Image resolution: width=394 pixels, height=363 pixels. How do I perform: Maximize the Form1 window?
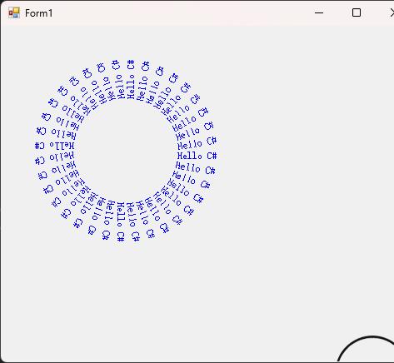(x=357, y=12)
